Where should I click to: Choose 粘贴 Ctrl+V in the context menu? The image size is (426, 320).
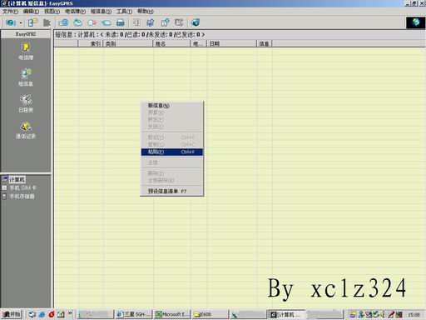pyautogui.click(x=171, y=152)
